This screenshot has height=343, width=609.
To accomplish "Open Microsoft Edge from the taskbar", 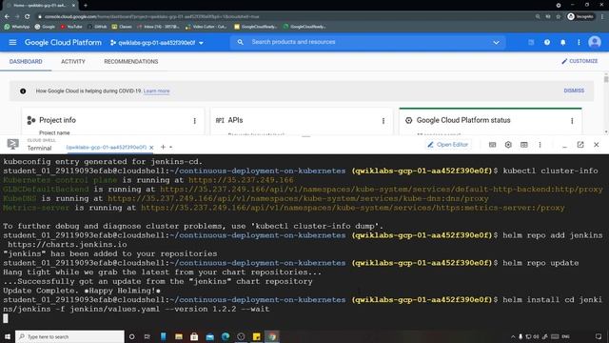I will (x=226, y=336).
